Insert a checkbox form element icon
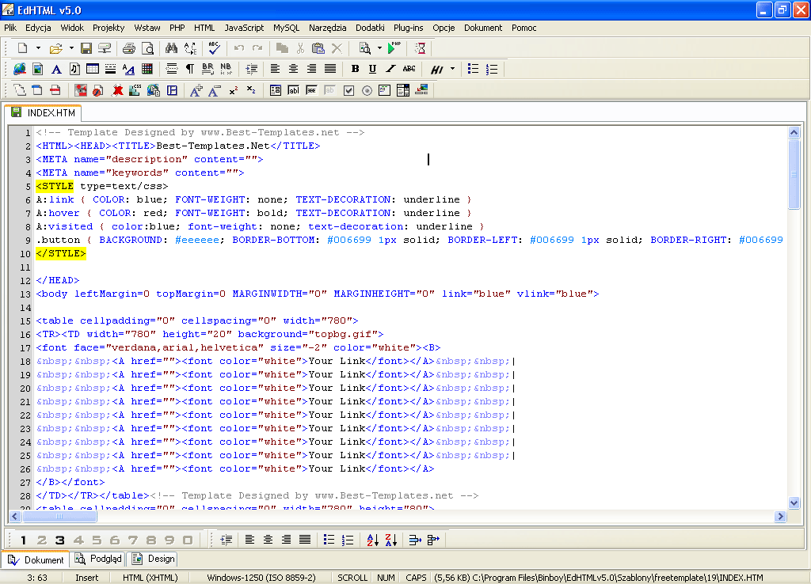 pos(348,90)
